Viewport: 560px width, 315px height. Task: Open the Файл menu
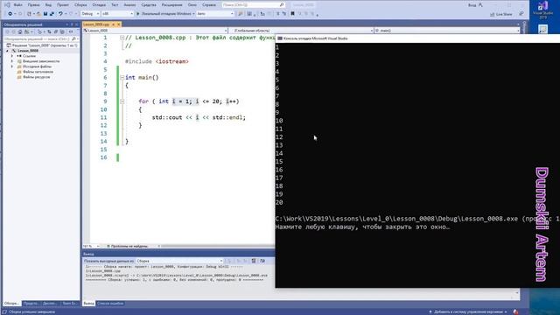(17, 5)
